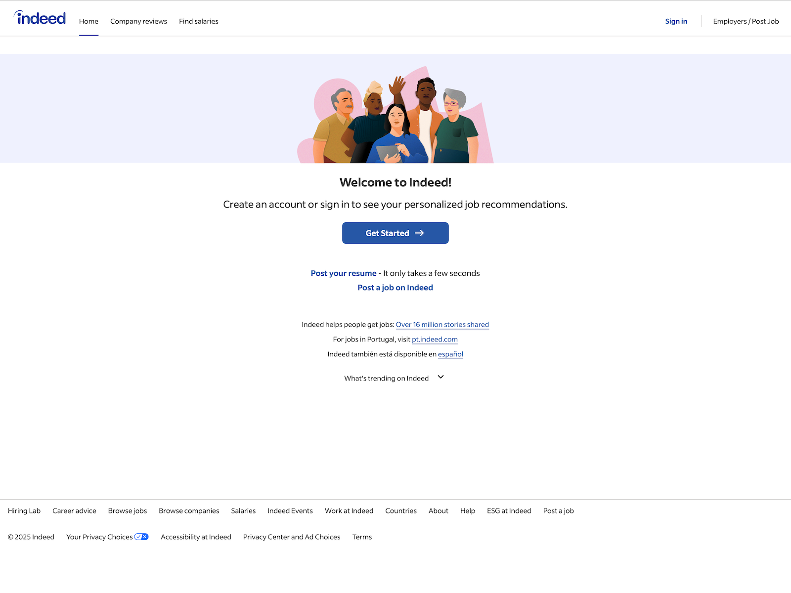
Task: Open Salaries footer link
Action: (x=243, y=511)
